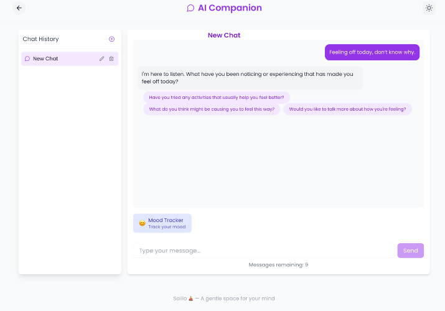Delete New Chat with trash icon
This screenshot has height=311, width=445.
click(x=111, y=58)
